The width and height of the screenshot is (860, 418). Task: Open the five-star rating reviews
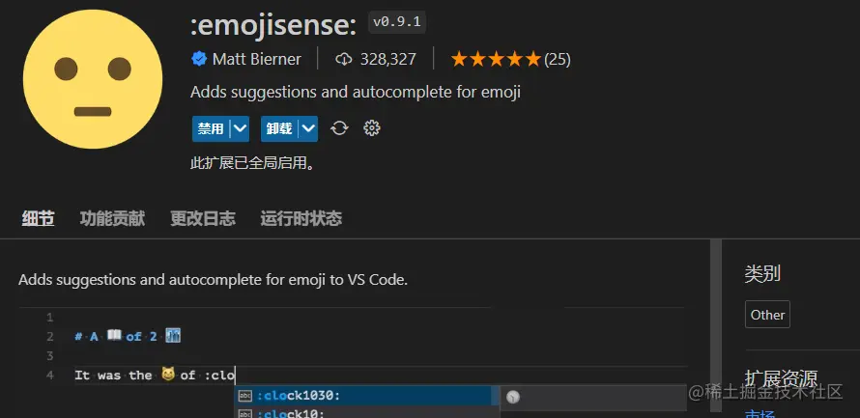click(496, 59)
